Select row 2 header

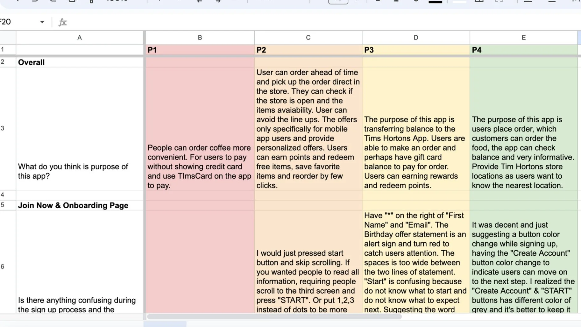click(x=8, y=62)
